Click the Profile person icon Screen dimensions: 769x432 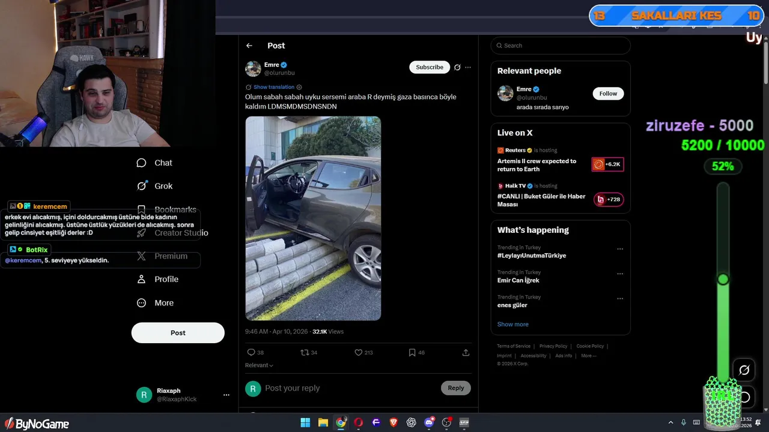tap(141, 279)
